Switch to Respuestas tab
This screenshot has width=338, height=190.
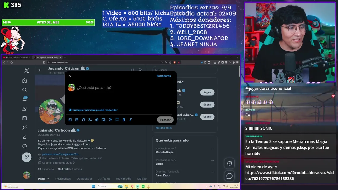[x=63, y=179]
